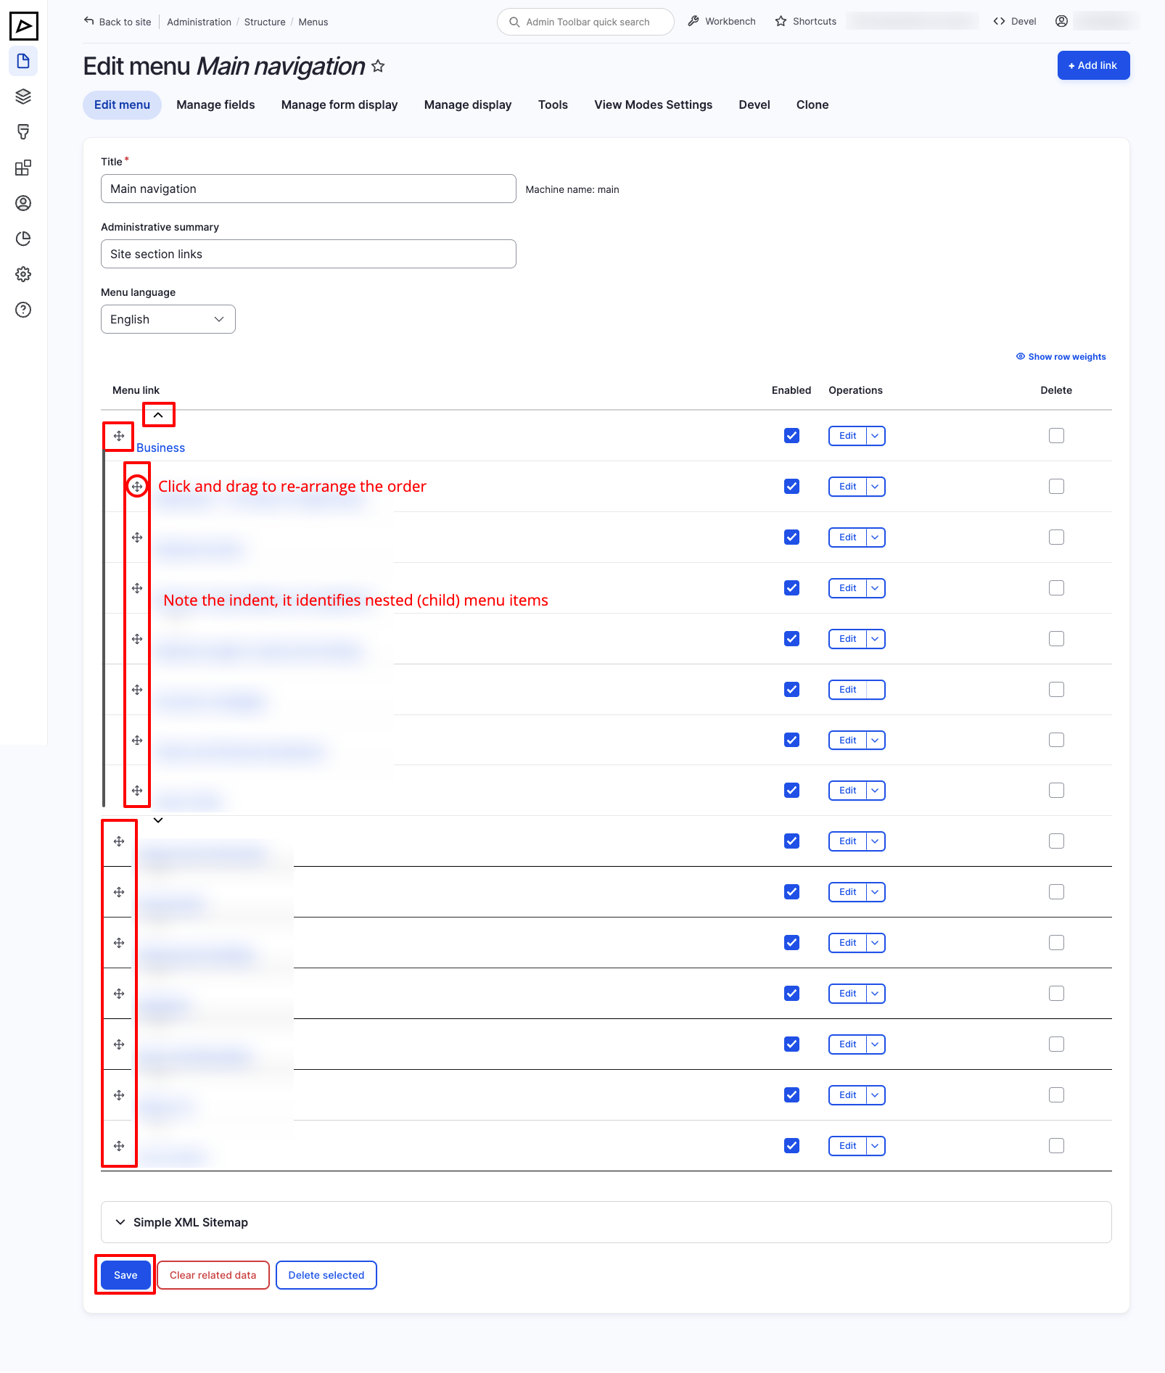The width and height of the screenshot is (1165, 1373).
Task: Click the Add link button
Action: click(x=1092, y=65)
